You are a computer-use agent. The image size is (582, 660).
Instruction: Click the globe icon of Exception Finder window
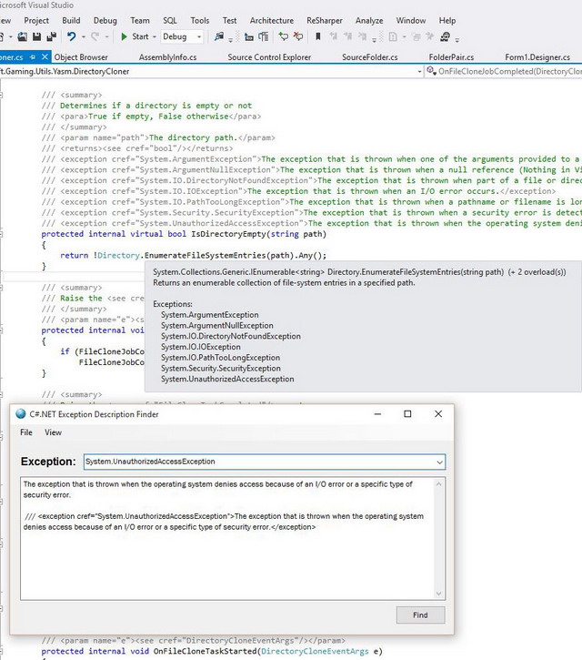(21, 414)
